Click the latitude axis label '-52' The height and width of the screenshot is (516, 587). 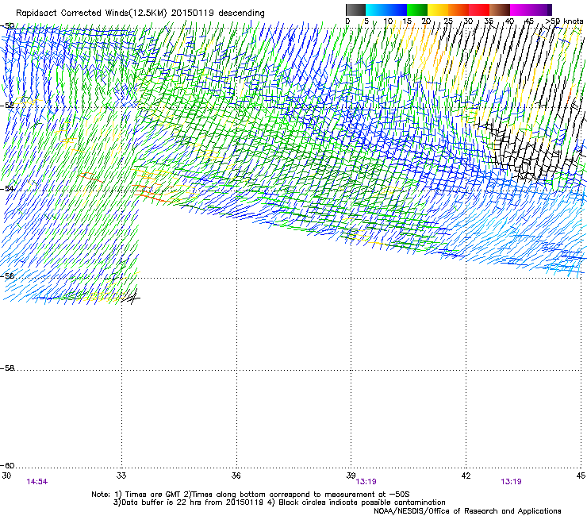click(x=7, y=106)
